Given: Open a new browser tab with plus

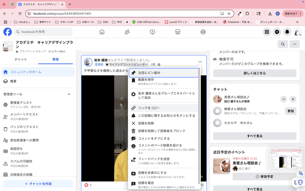Looking at the screenshot, I should pos(70,4).
